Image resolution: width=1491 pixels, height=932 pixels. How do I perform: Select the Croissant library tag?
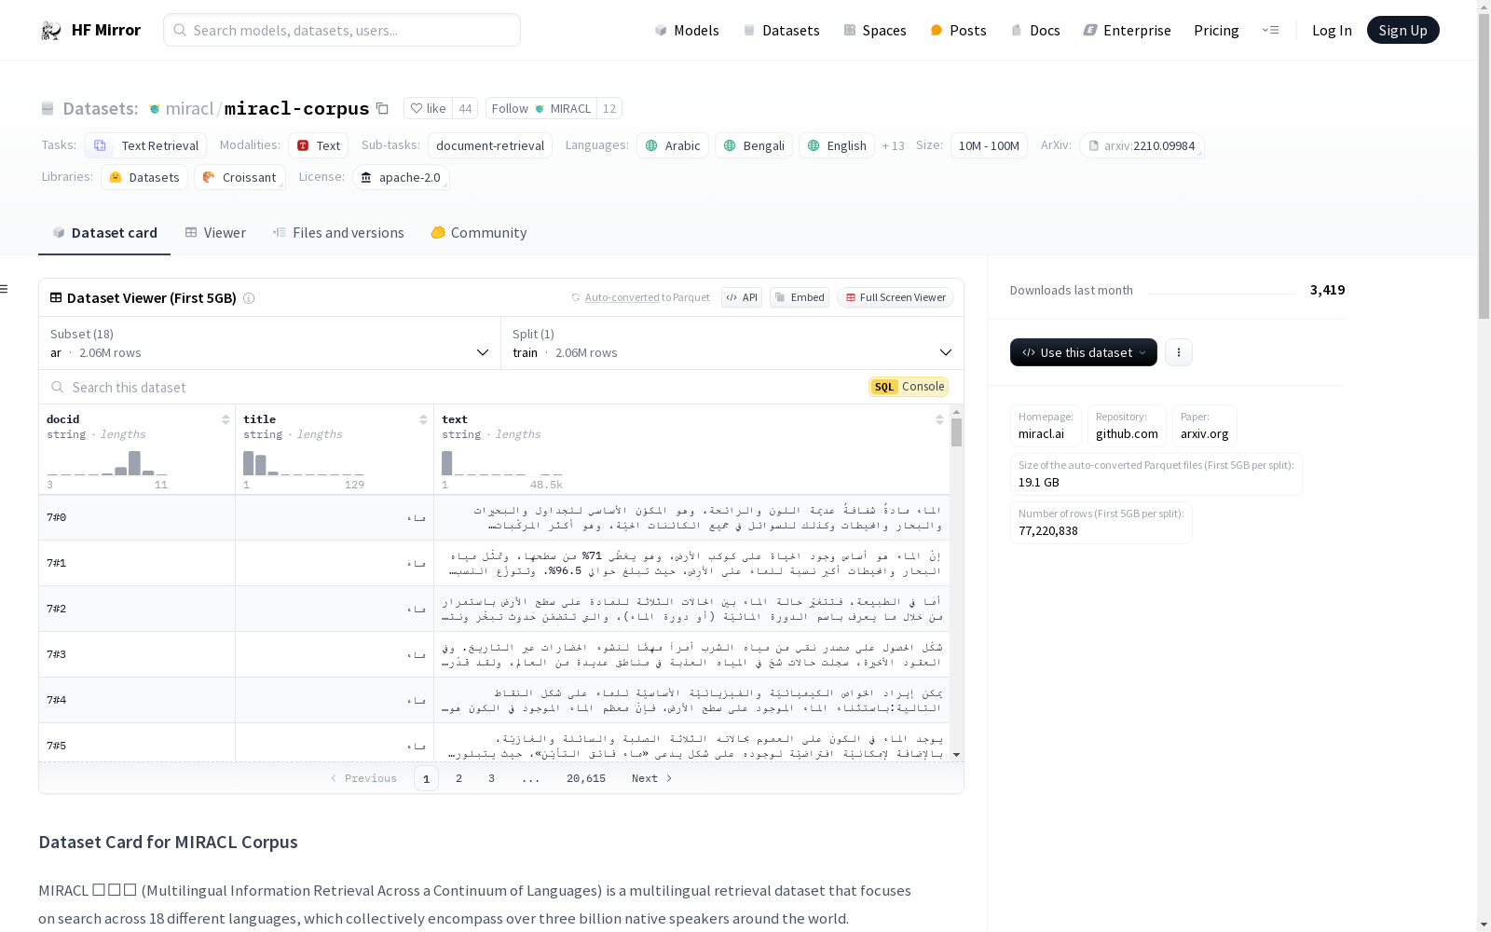(239, 177)
